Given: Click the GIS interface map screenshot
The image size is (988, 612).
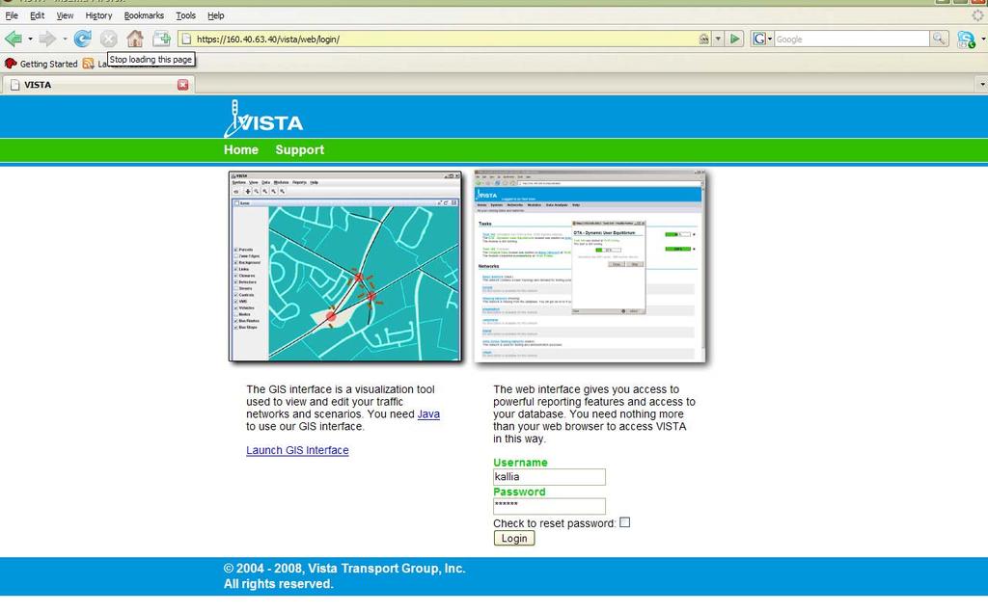Looking at the screenshot, I should click(x=345, y=266).
